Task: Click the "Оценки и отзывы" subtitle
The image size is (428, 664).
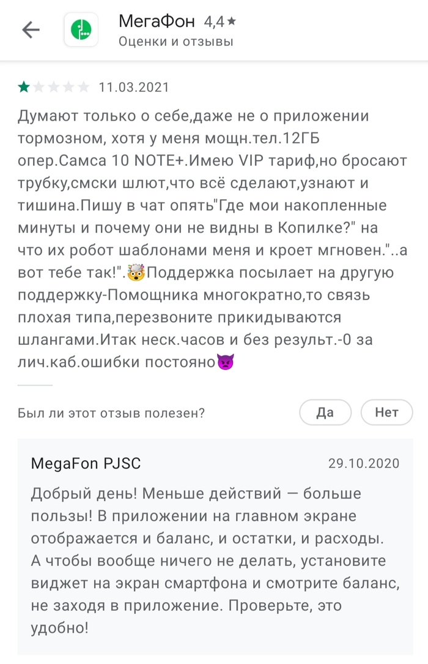Action: pos(176,42)
